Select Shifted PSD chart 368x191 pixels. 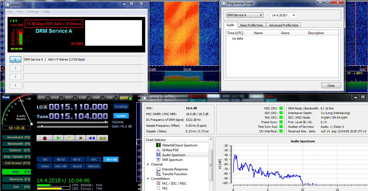(x=171, y=150)
